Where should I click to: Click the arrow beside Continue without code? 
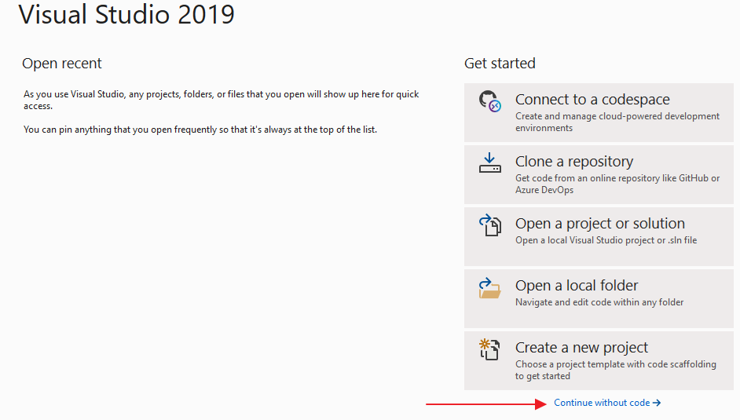(x=657, y=403)
